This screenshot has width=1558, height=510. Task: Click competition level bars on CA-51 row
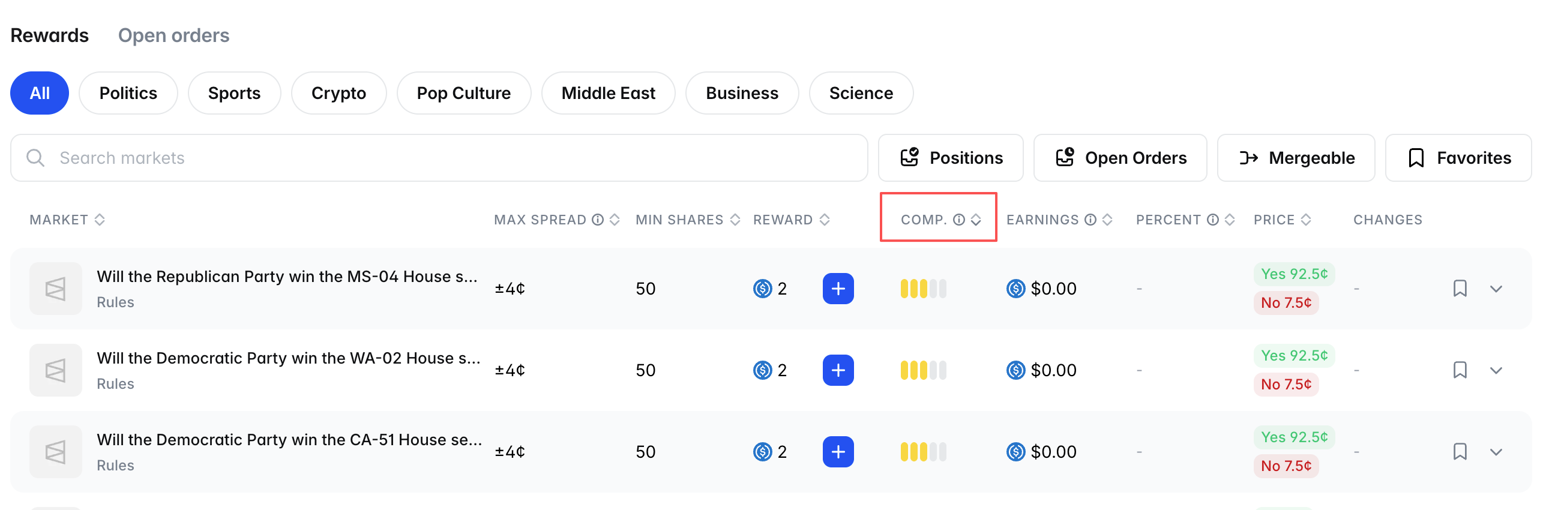(x=923, y=452)
